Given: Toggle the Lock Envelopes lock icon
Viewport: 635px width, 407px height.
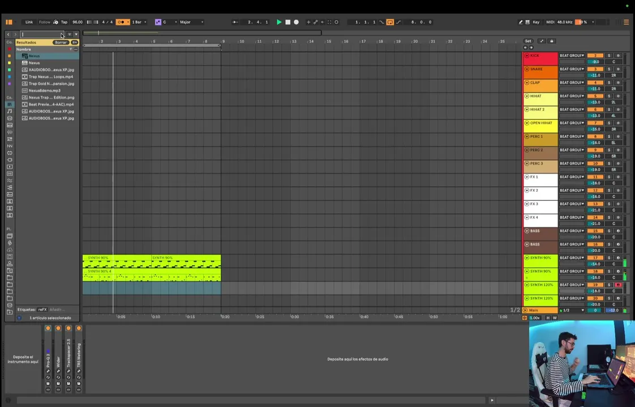Looking at the screenshot, I should [x=551, y=41].
